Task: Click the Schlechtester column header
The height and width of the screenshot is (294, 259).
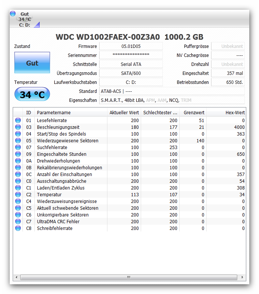Action: [x=160, y=112]
